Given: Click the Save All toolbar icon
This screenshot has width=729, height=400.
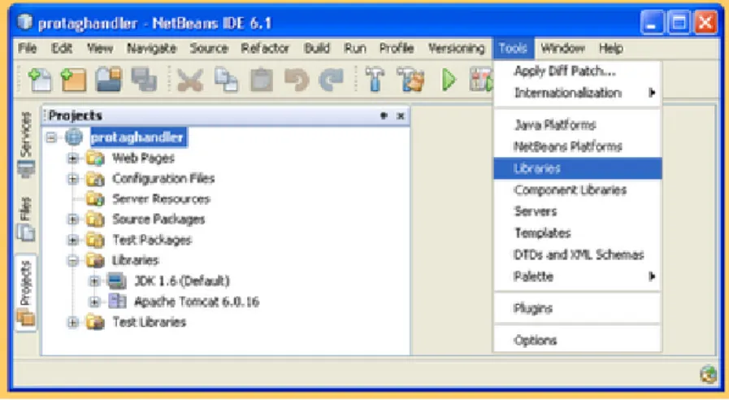Looking at the screenshot, I should [x=144, y=80].
